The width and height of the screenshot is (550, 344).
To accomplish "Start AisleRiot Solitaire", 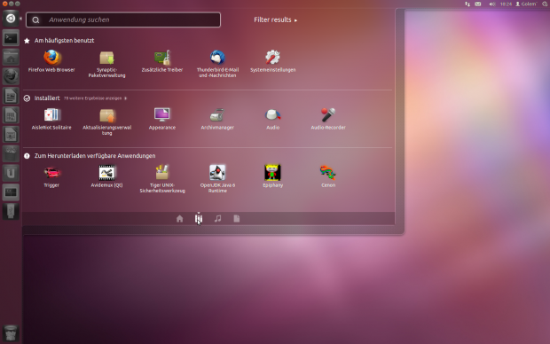I will 51,119.
